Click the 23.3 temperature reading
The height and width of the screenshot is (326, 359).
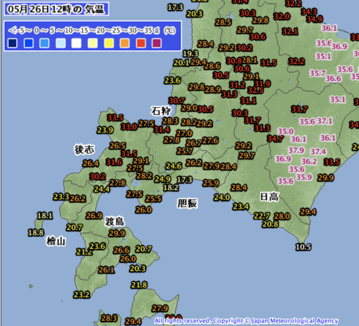[x=61, y=196]
